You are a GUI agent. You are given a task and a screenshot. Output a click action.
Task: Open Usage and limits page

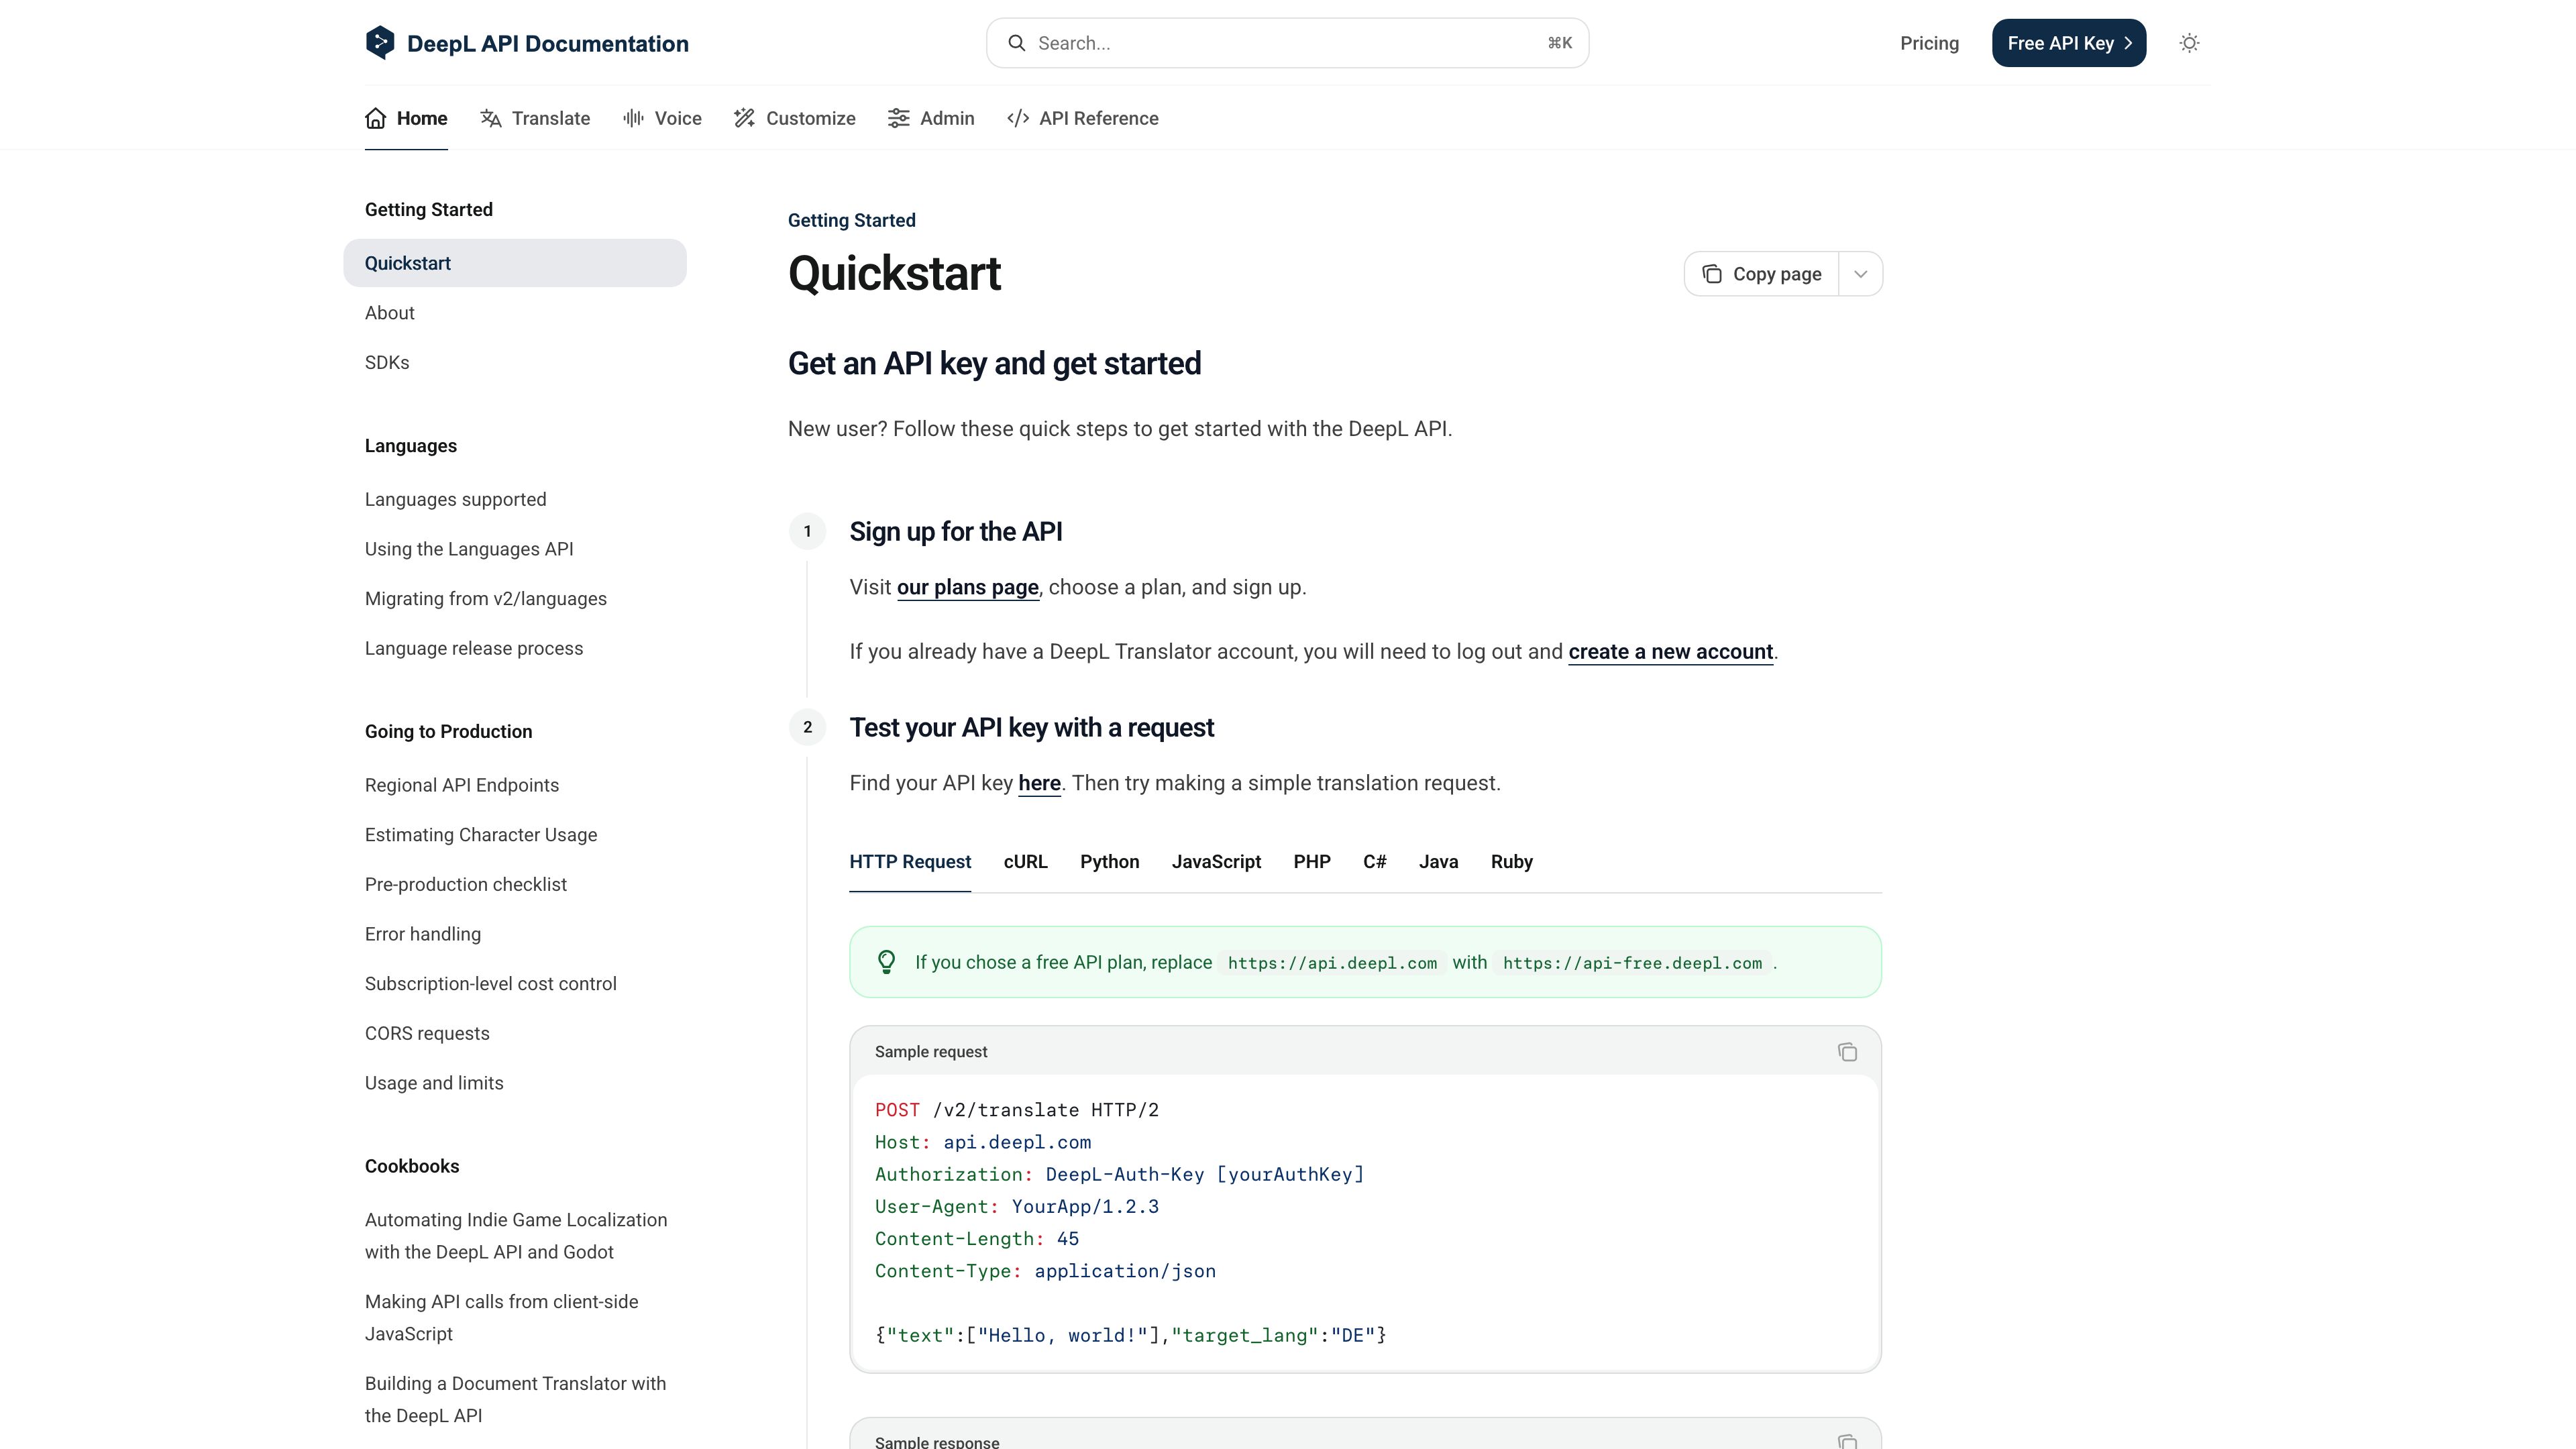click(434, 1083)
